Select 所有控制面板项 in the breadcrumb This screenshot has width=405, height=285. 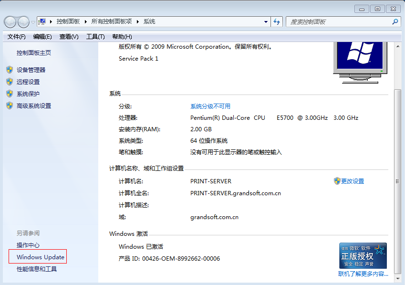[112, 21]
